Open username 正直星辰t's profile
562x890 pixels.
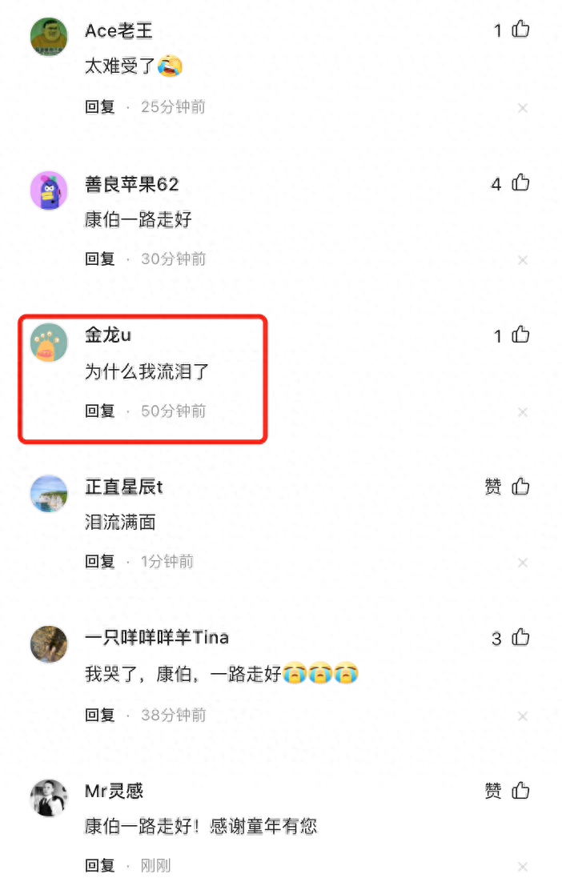(x=124, y=487)
